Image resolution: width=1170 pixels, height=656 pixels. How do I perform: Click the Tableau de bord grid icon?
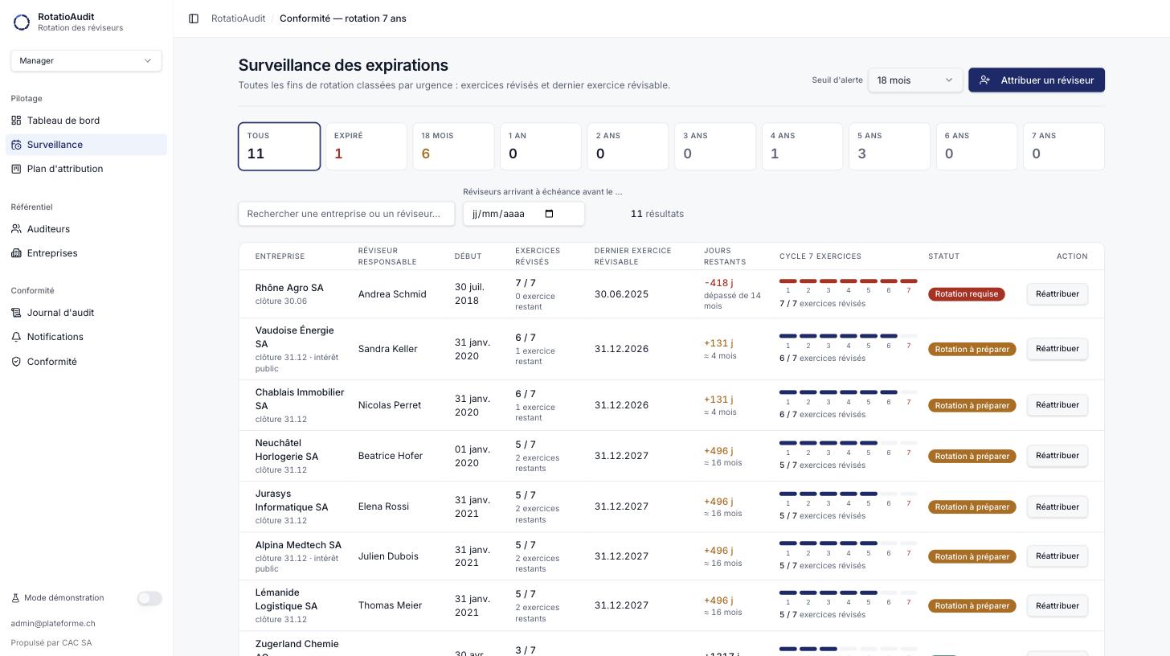click(16, 121)
